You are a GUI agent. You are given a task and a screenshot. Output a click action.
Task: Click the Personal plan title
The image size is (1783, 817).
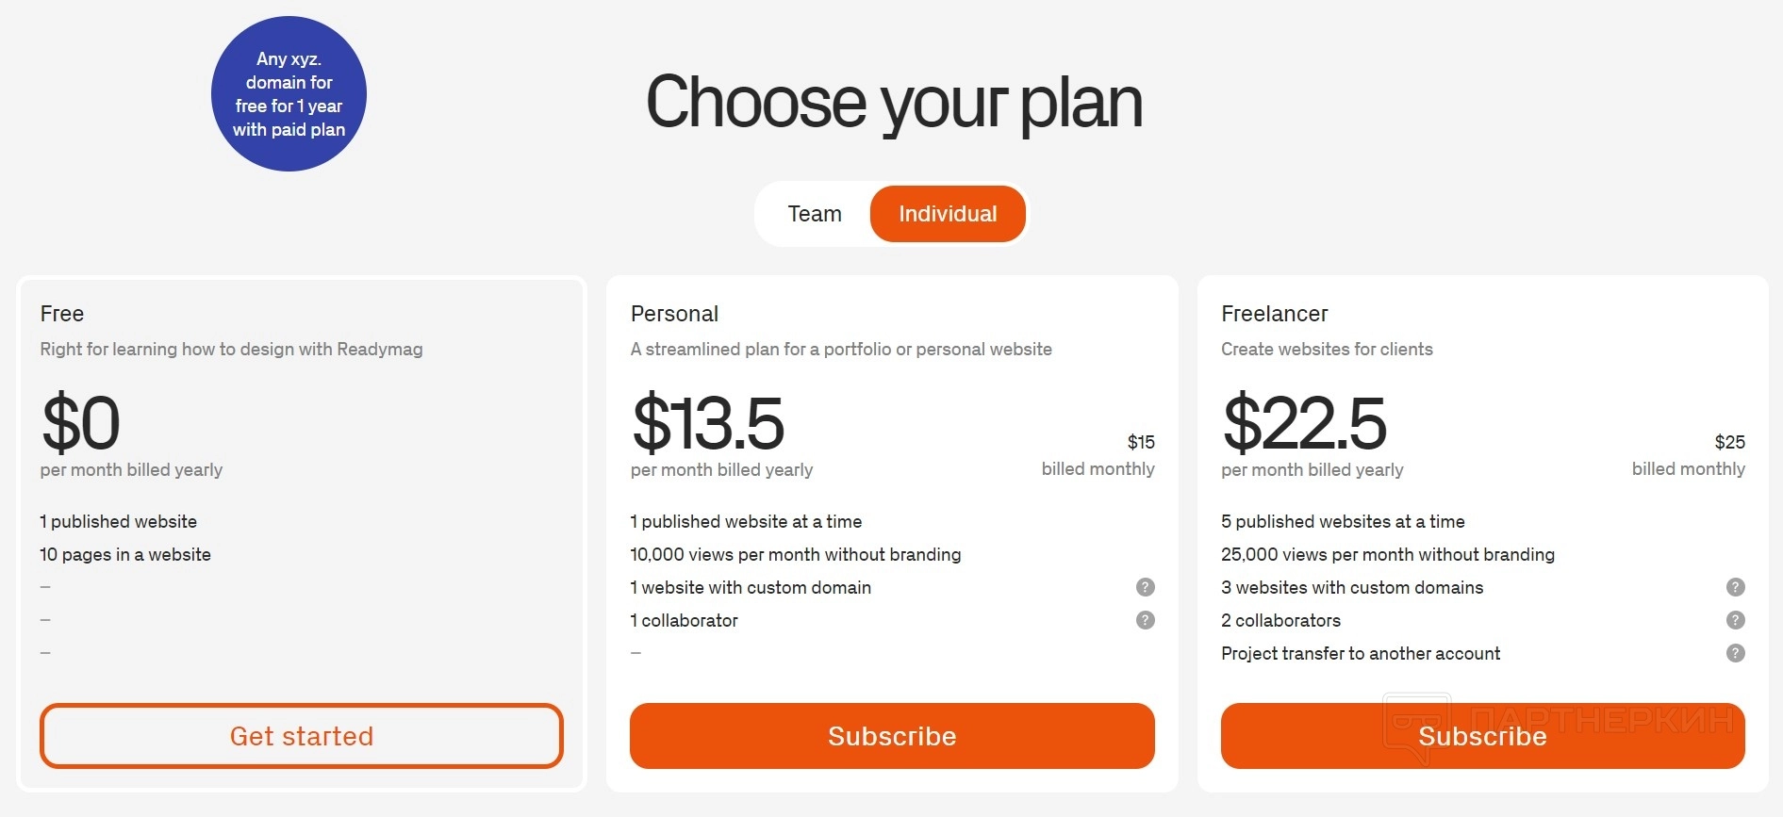674,314
